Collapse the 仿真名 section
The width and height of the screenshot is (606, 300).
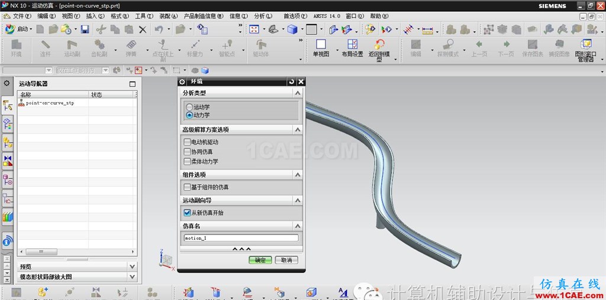(x=297, y=226)
